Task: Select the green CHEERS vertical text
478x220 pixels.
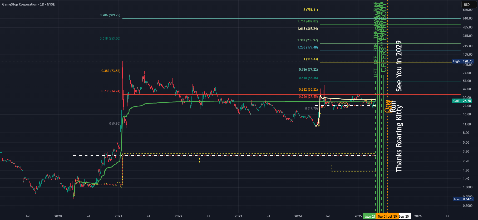Action: pos(384,60)
